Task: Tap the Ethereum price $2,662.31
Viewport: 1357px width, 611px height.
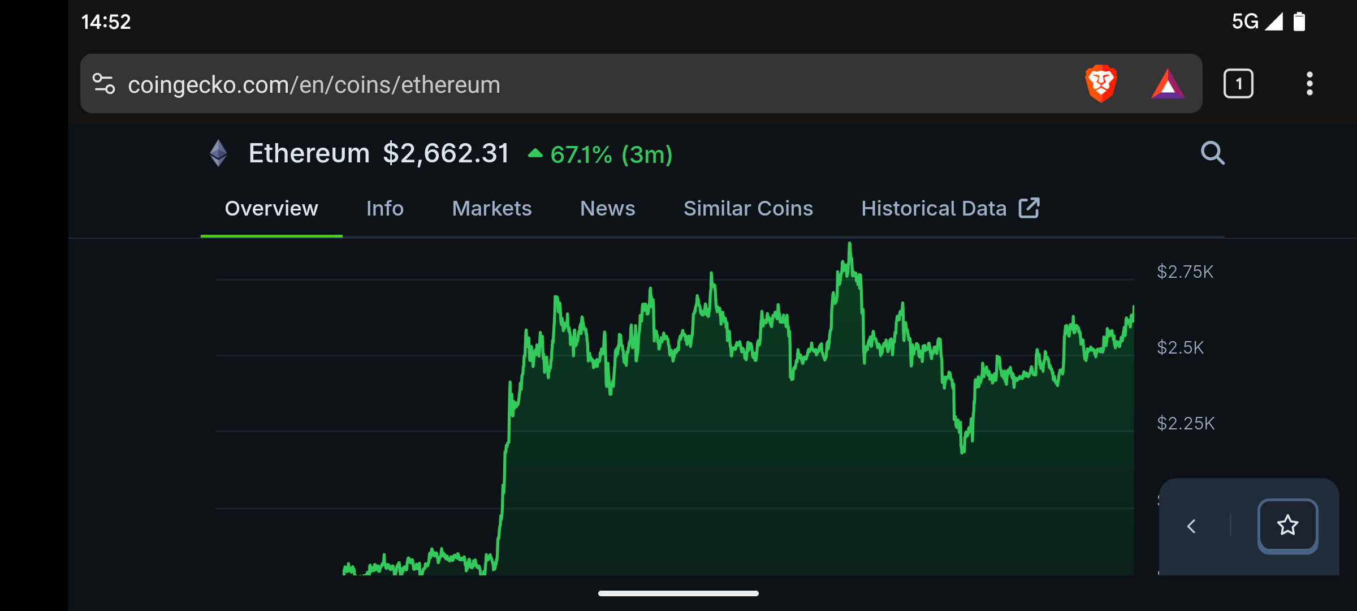Action: (446, 153)
